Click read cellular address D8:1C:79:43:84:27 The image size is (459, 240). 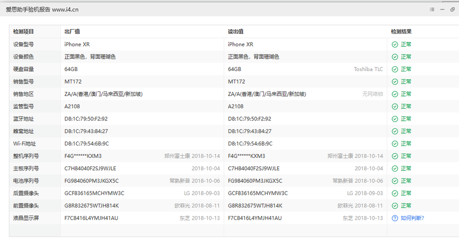point(250,131)
